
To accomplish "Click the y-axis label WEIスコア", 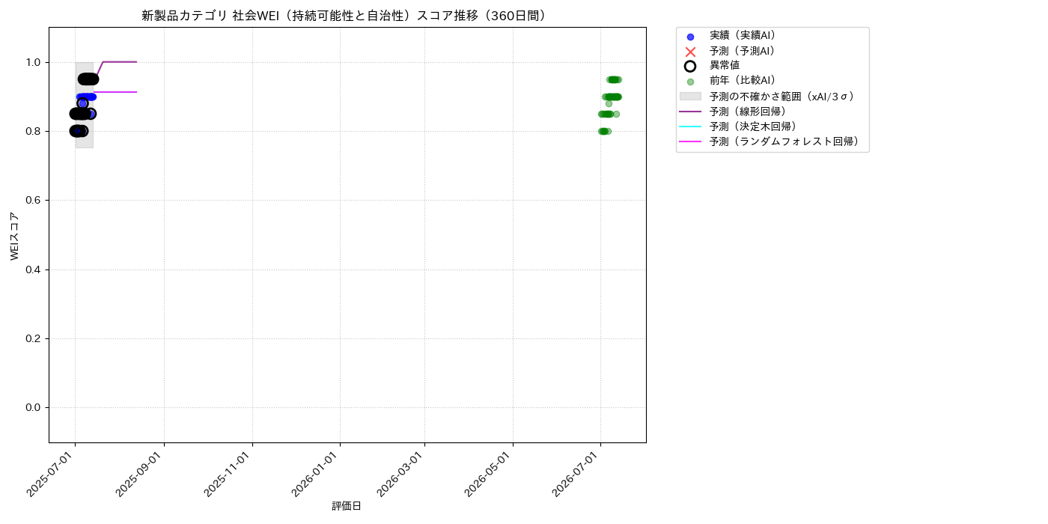I will 15,236.
